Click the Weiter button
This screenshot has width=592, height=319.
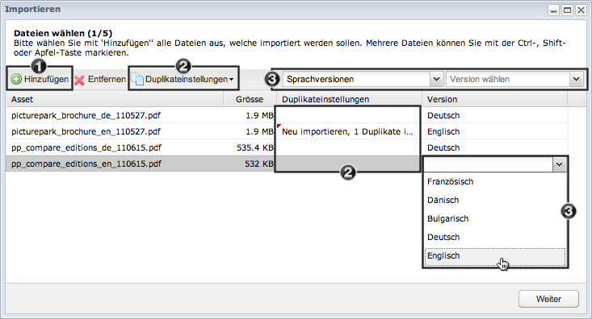click(x=548, y=299)
